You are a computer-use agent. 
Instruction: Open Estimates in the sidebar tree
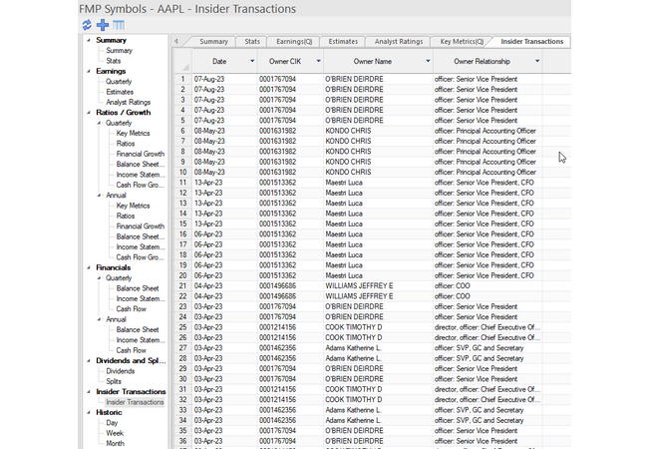tap(120, 92)
